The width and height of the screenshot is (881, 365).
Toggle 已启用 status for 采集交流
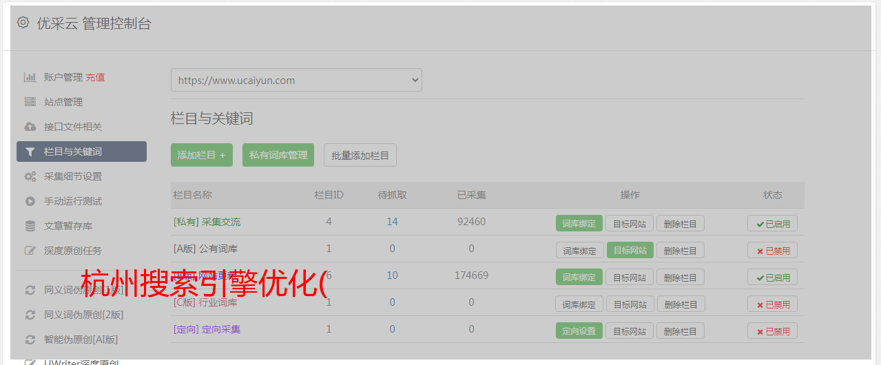coord(773,223)
